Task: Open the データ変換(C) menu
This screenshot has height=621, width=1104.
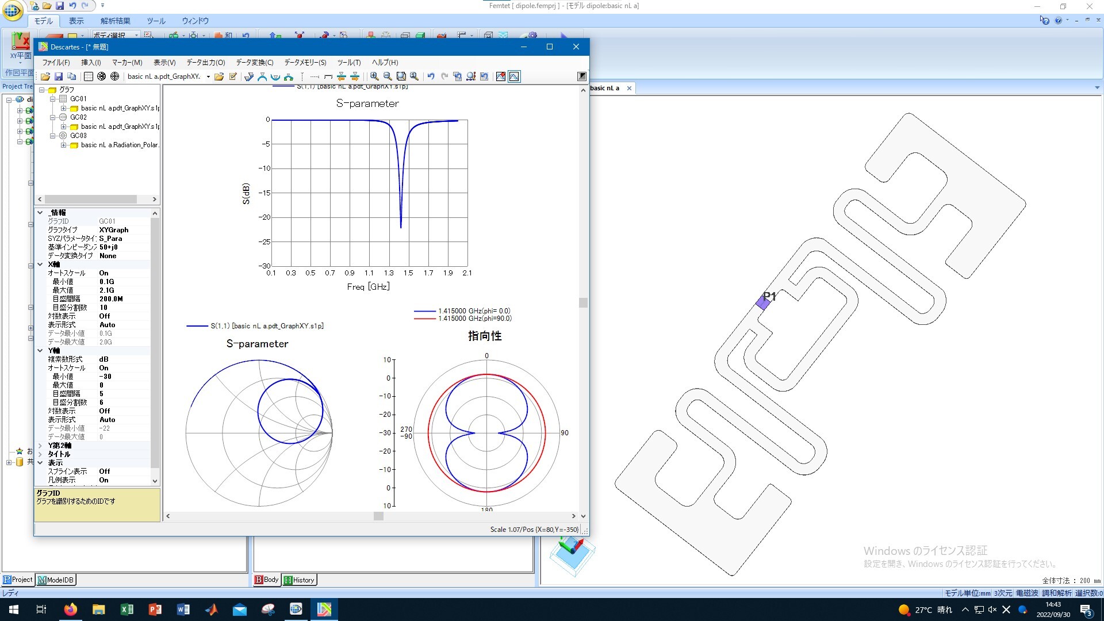Action: coord(254,63)
